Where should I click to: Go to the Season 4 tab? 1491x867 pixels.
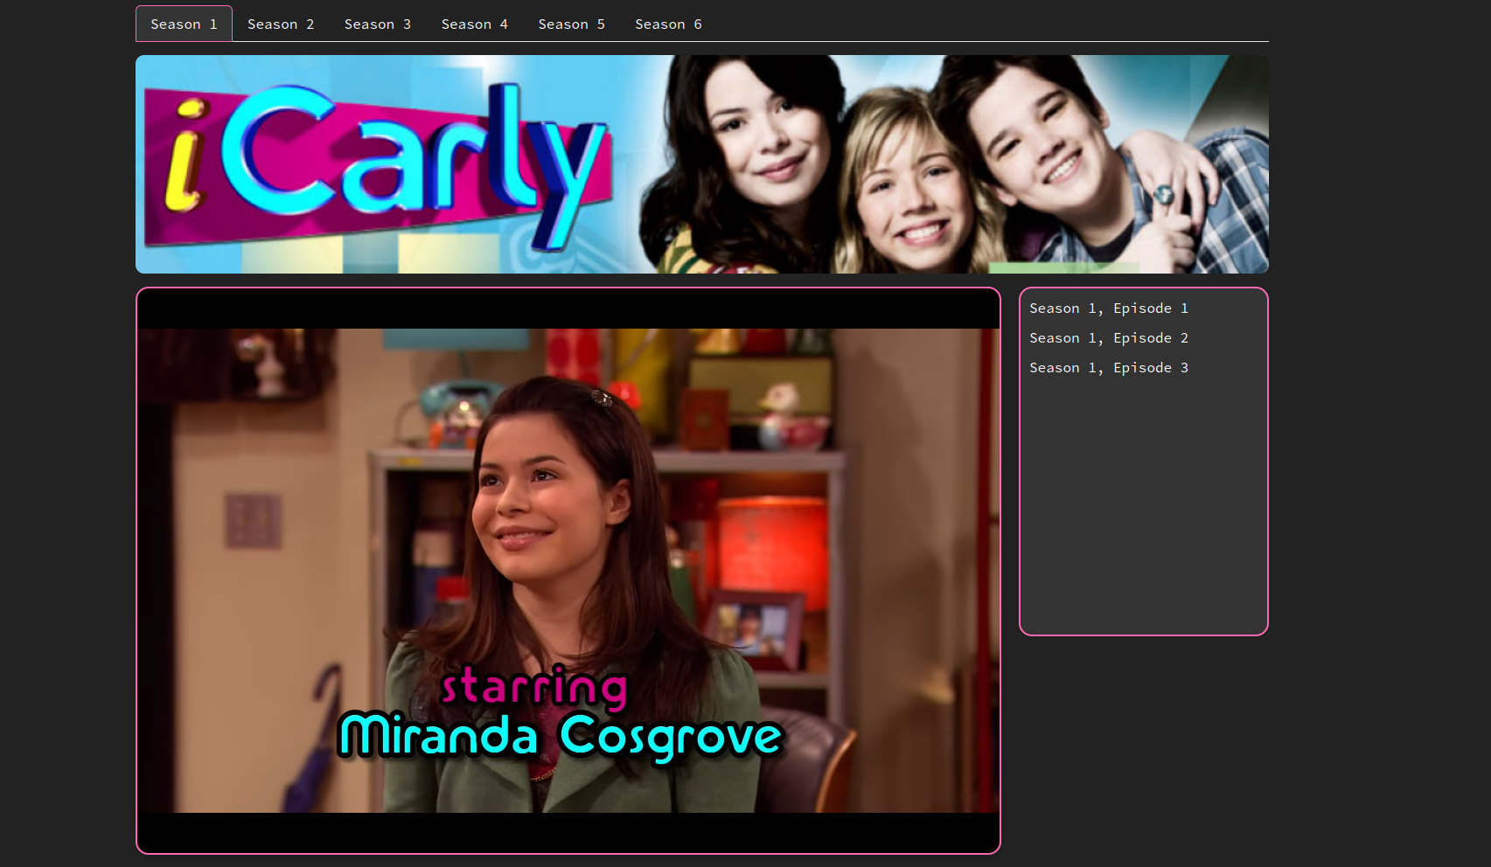coord(475,24)
